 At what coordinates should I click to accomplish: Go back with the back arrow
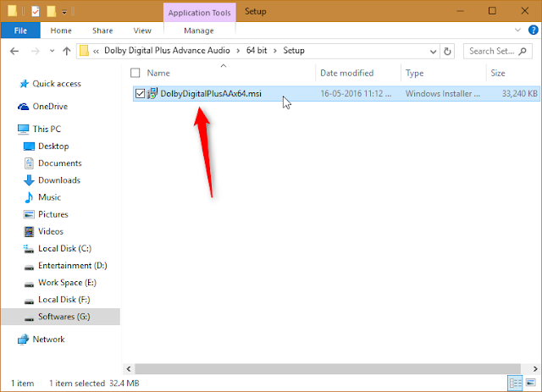[14, 51]
